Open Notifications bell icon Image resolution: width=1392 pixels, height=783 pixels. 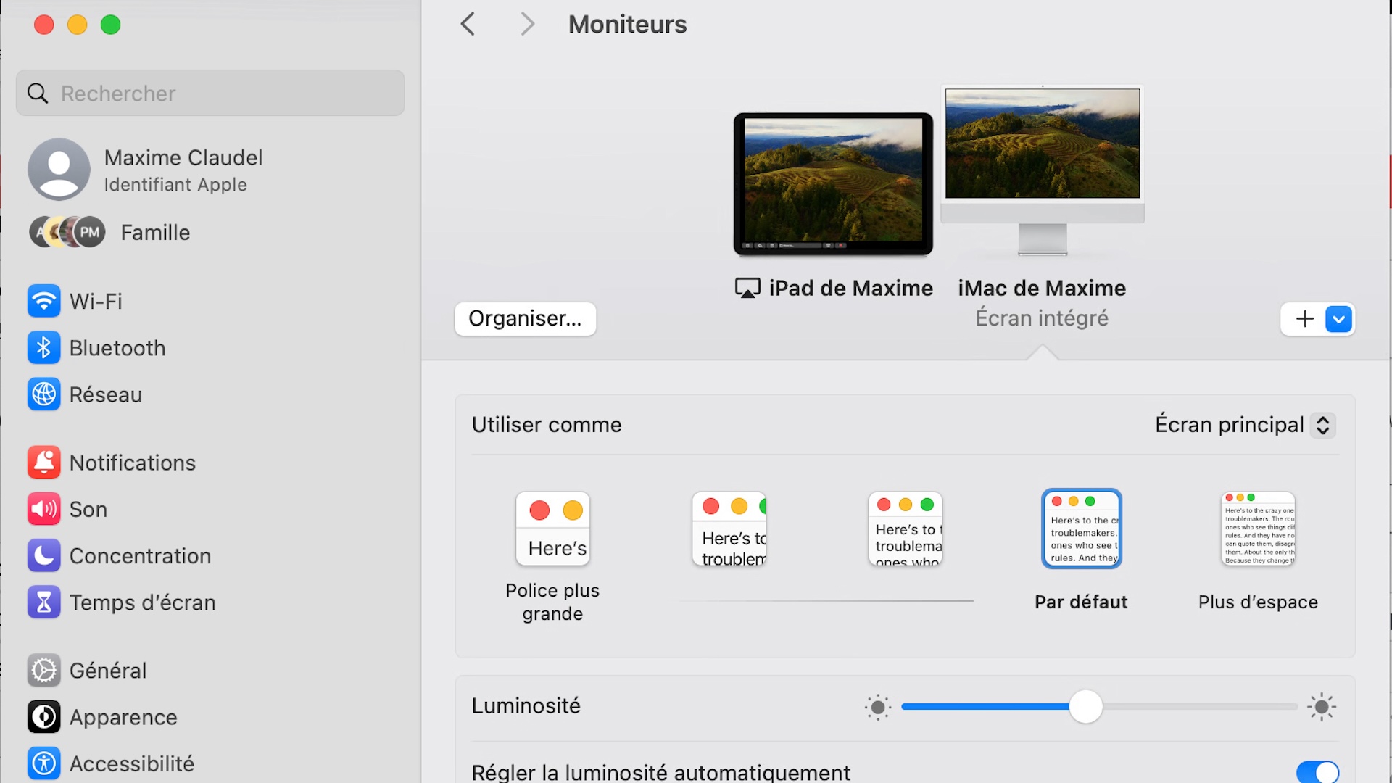click(x=43, y=463)
